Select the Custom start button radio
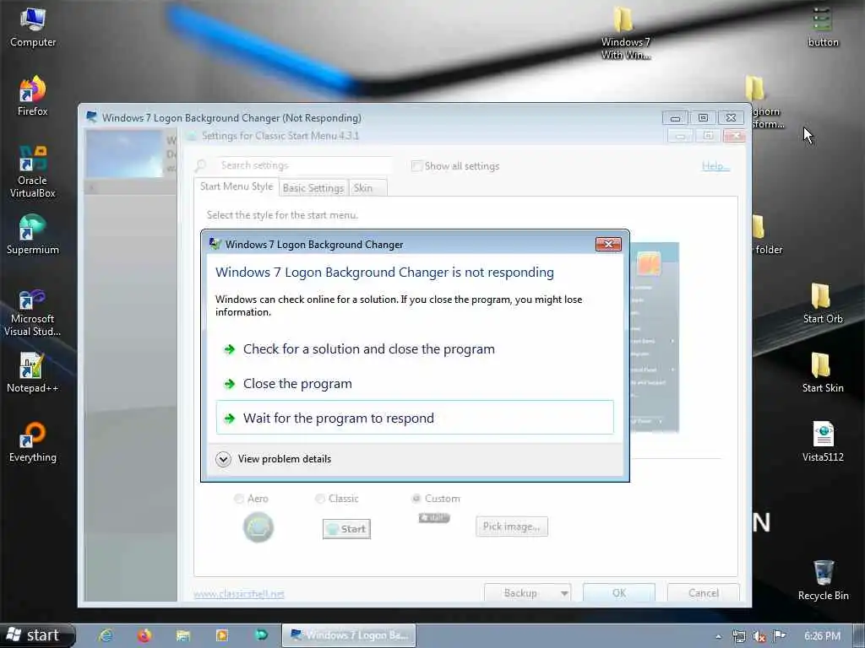The width and height of the screenshot is (865, 648). pos(416,498)
